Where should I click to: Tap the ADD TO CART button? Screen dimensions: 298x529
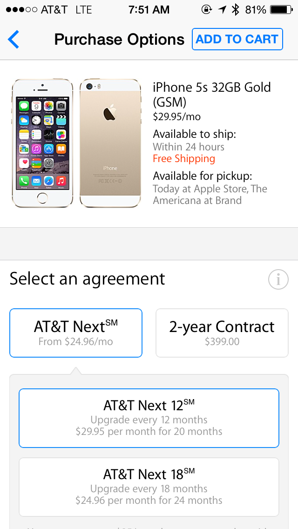click(x=237, y=39)
